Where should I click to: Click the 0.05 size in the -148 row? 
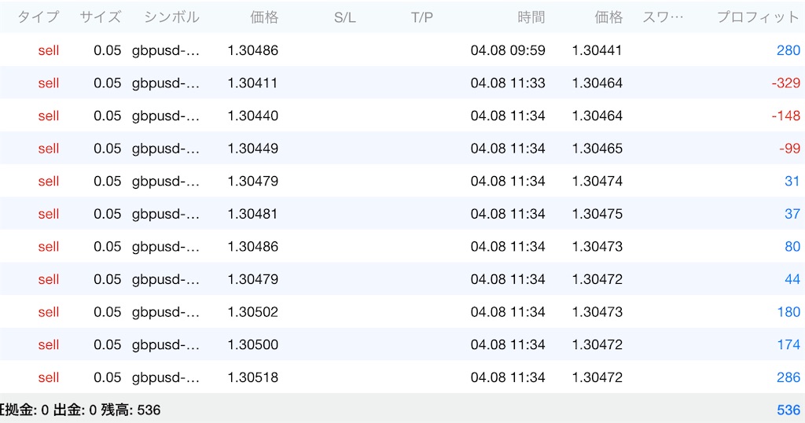click(x=107, y=116)
